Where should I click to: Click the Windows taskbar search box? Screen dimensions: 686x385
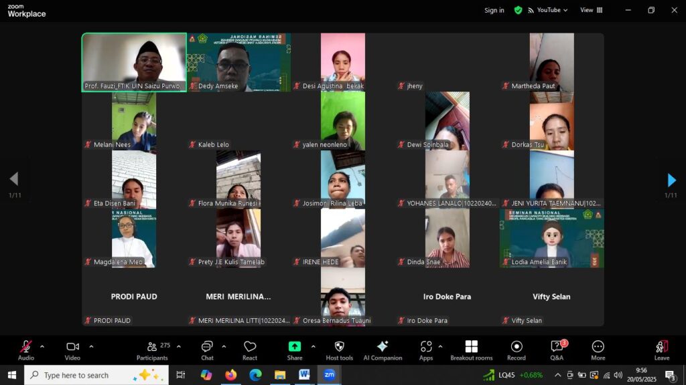96,375
